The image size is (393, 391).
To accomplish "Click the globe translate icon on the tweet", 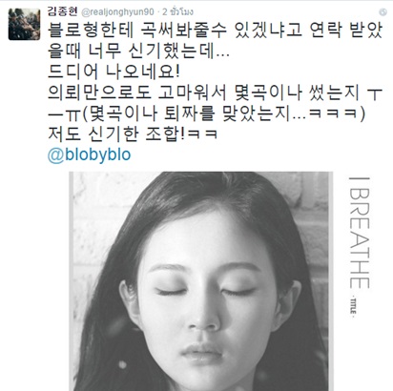I will pyautogui.click(x=383, y=12).
